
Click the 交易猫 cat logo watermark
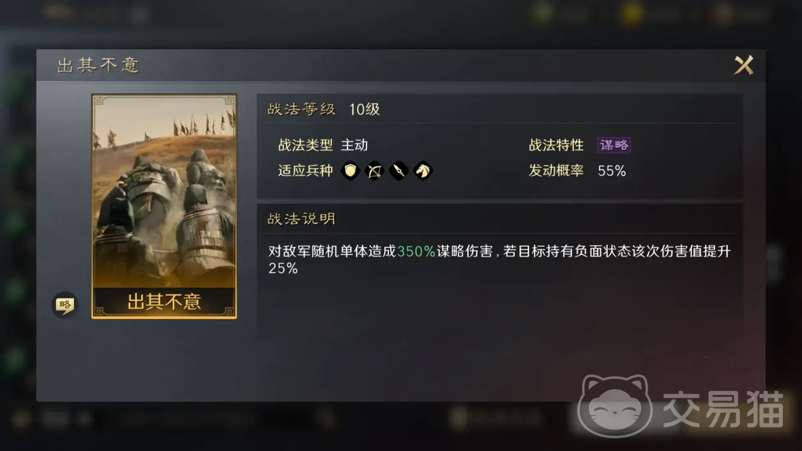(x=614, y=406)
